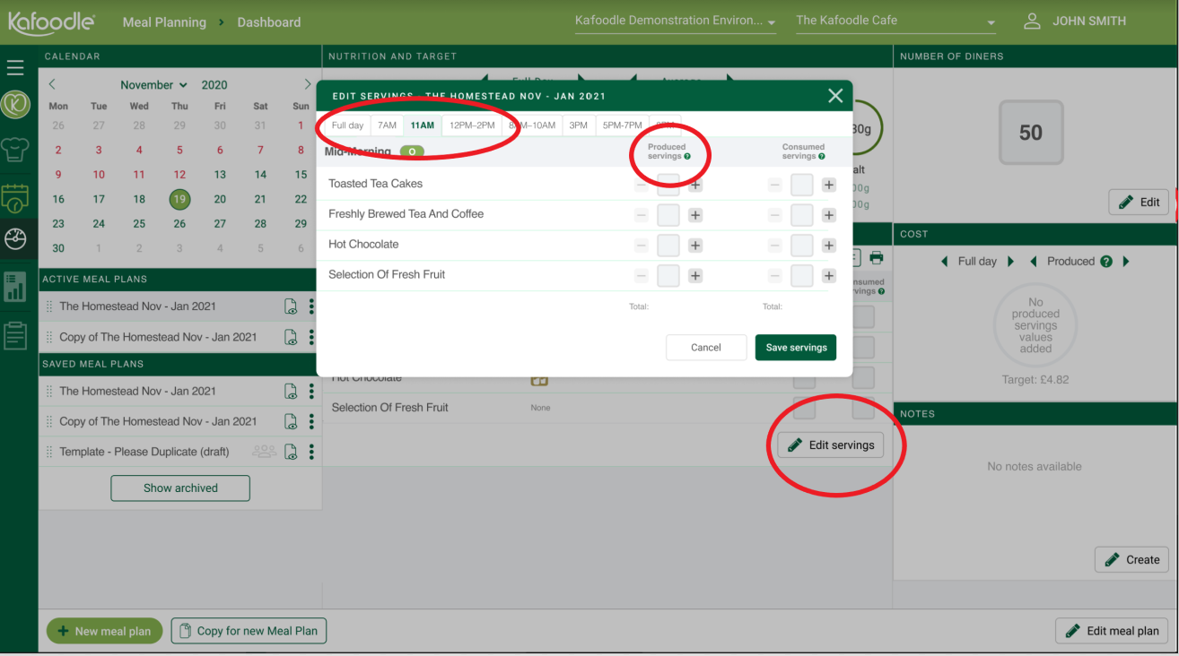
Task: Close the Edit Servings dialog
Action: point(835,96)
